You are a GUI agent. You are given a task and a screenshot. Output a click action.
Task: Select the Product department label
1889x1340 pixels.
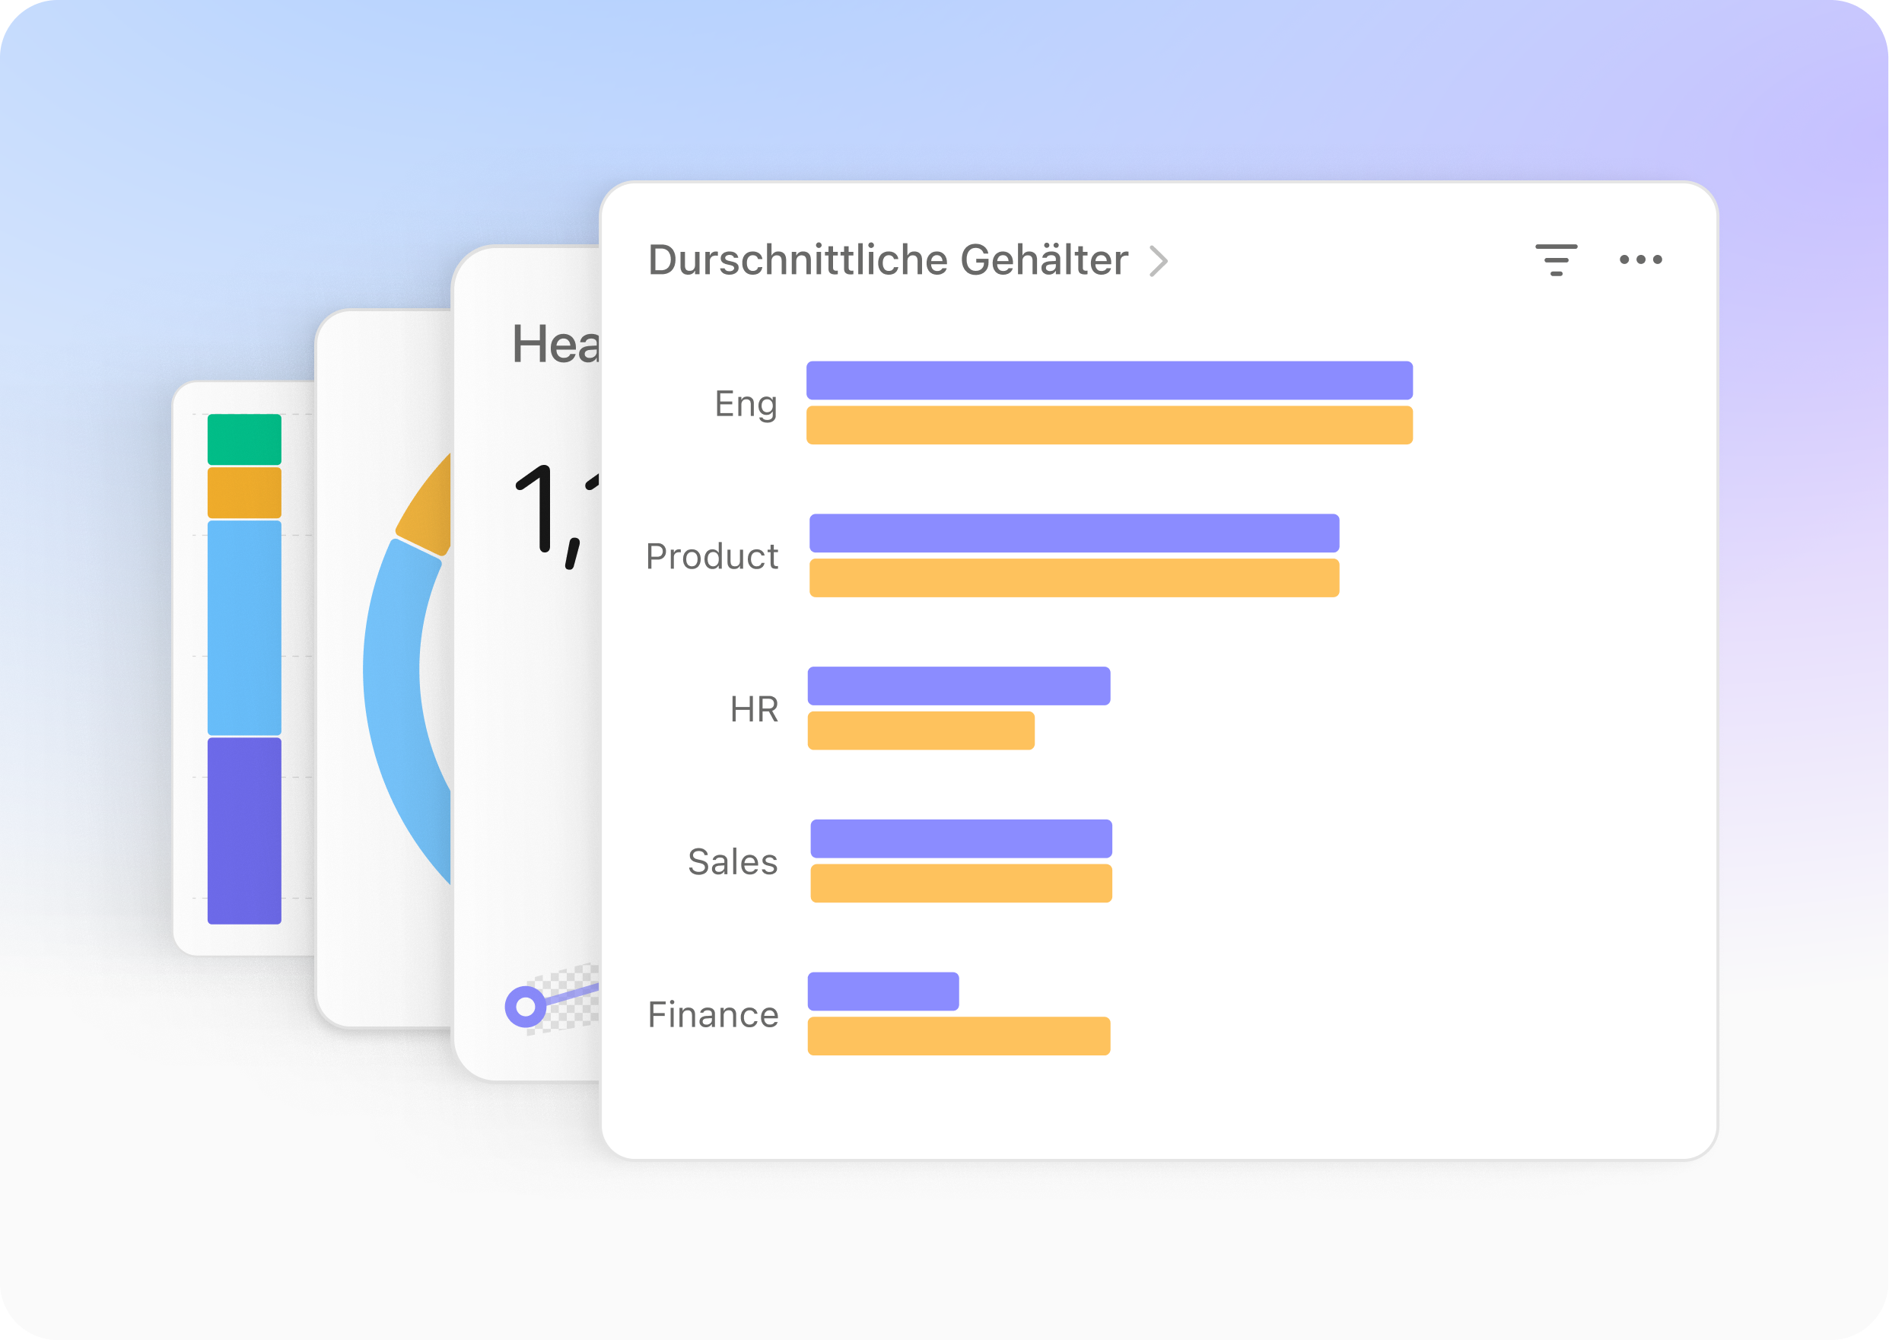coord(712,556)
